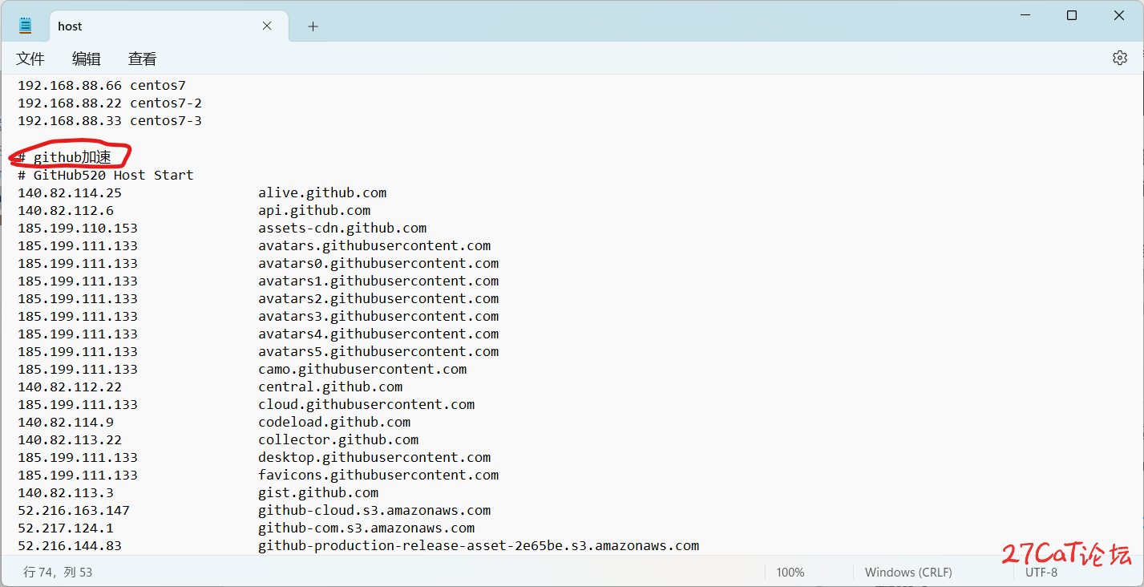Click the hostname central.github.com

(x=330, y=387)
